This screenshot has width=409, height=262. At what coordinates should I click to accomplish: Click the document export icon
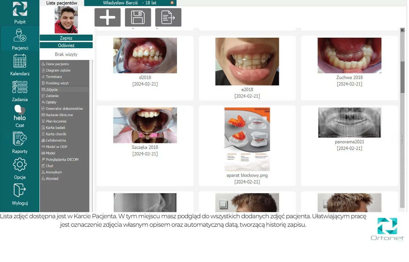coord(168,17)
